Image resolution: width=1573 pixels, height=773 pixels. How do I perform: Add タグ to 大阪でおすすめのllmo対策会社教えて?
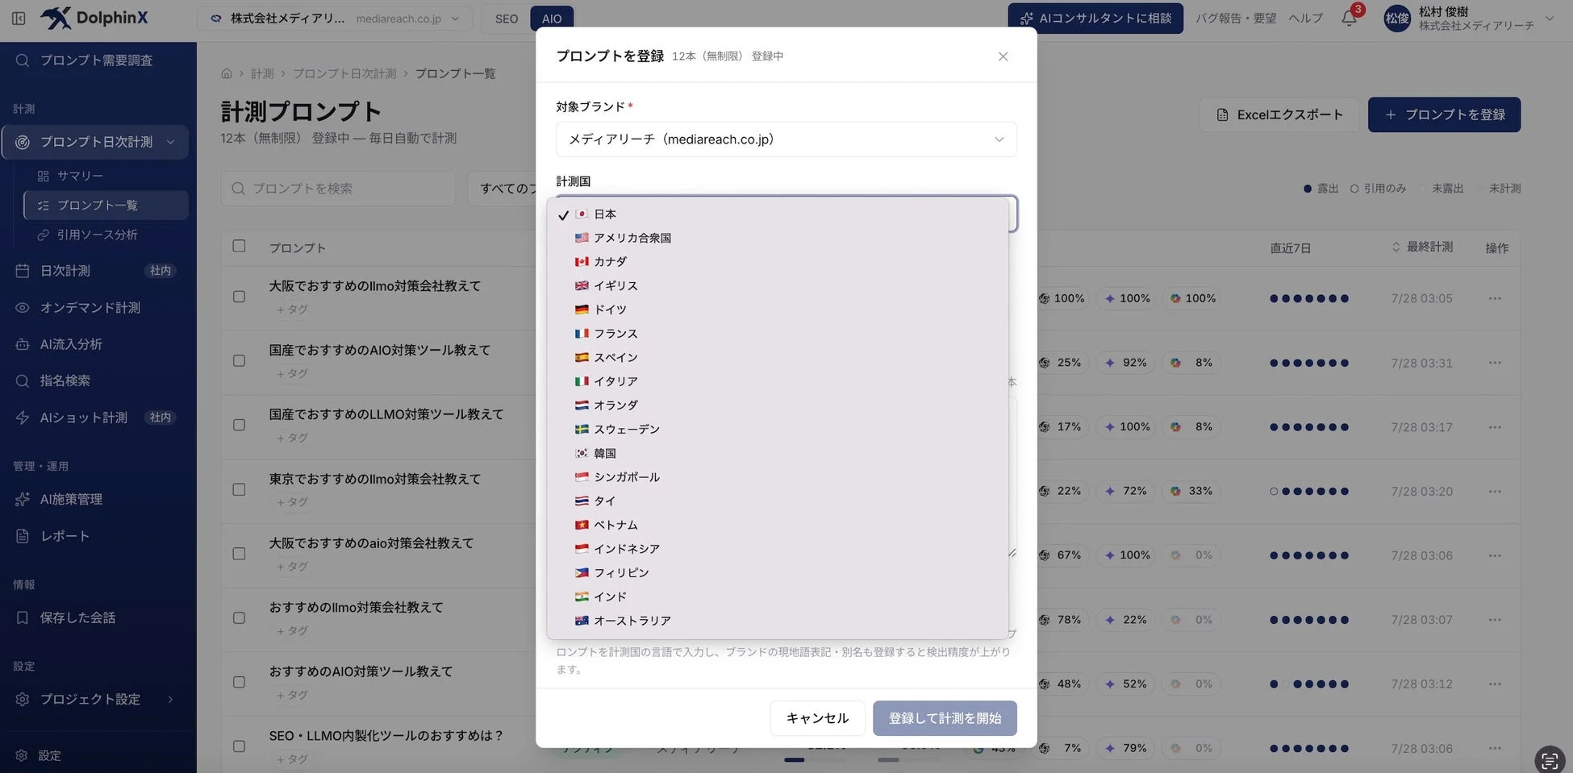pos(292,310)
